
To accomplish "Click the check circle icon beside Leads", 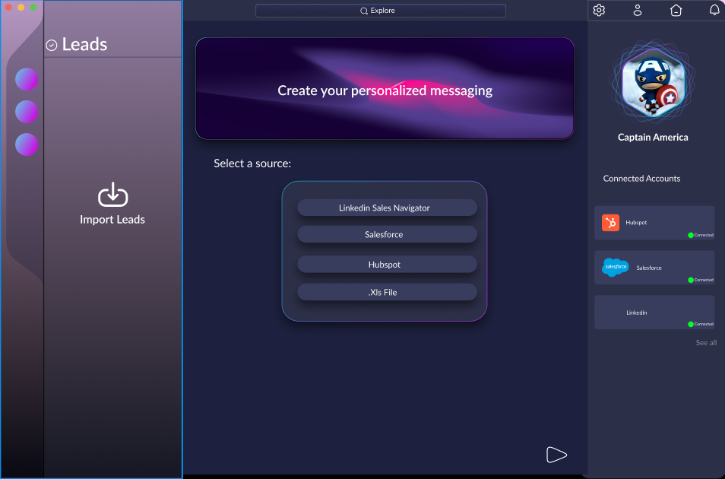I will click(x=52, y=45).
